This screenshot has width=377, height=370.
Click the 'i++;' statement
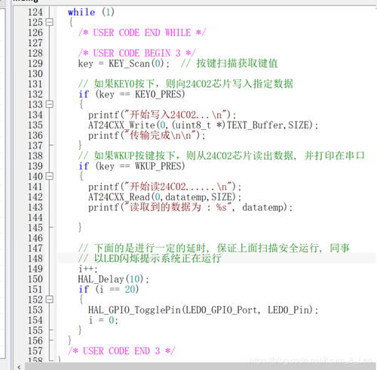point(88,269)
